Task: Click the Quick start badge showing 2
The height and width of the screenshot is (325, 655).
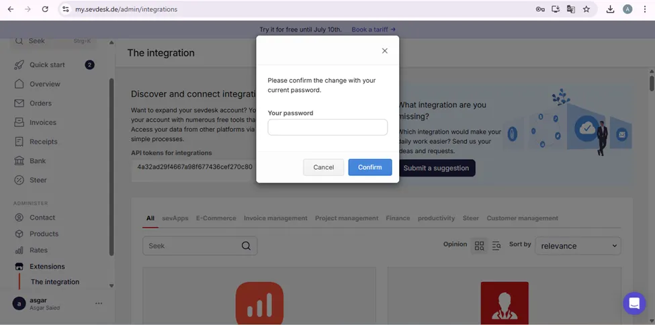Action: (x=89, y=64)
